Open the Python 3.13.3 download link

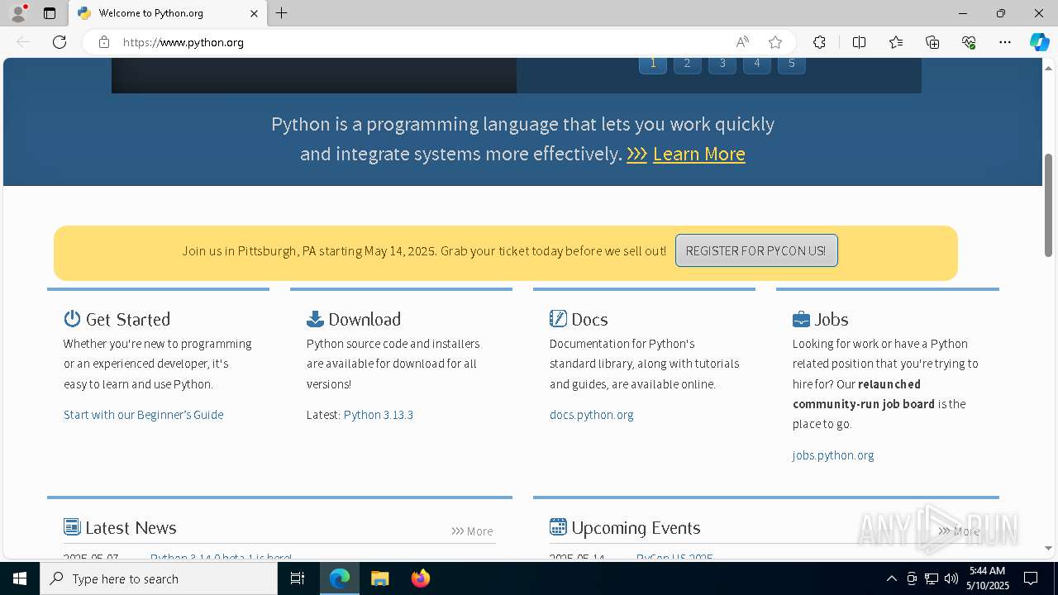(379, 415)
